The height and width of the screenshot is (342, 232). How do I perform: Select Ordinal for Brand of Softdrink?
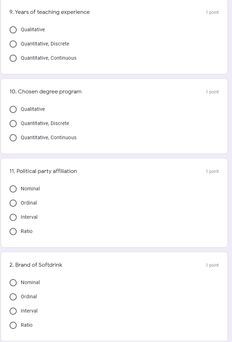click(x=13, y=297)
